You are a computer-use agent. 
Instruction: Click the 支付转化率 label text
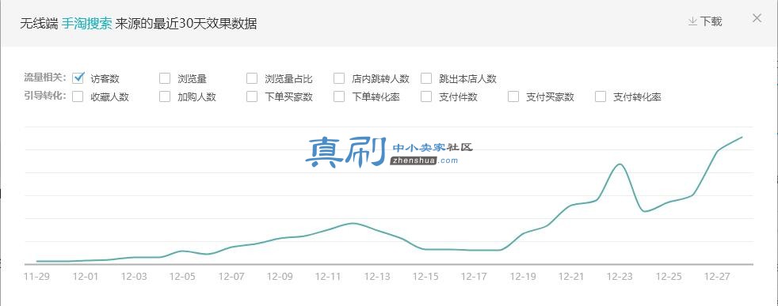pyautogui.click(x=637, y=97)
